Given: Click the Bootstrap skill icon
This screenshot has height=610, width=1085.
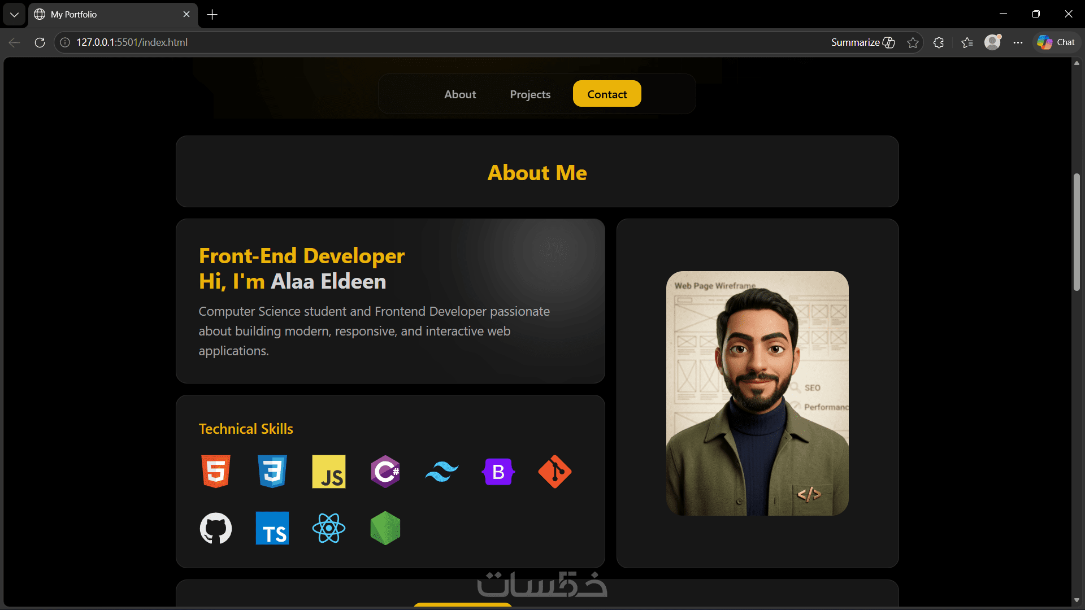Looking at the screenshot, I should (498, 472).
